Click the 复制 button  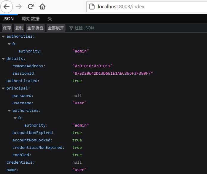pyautogui.click(x=19, y=28)
